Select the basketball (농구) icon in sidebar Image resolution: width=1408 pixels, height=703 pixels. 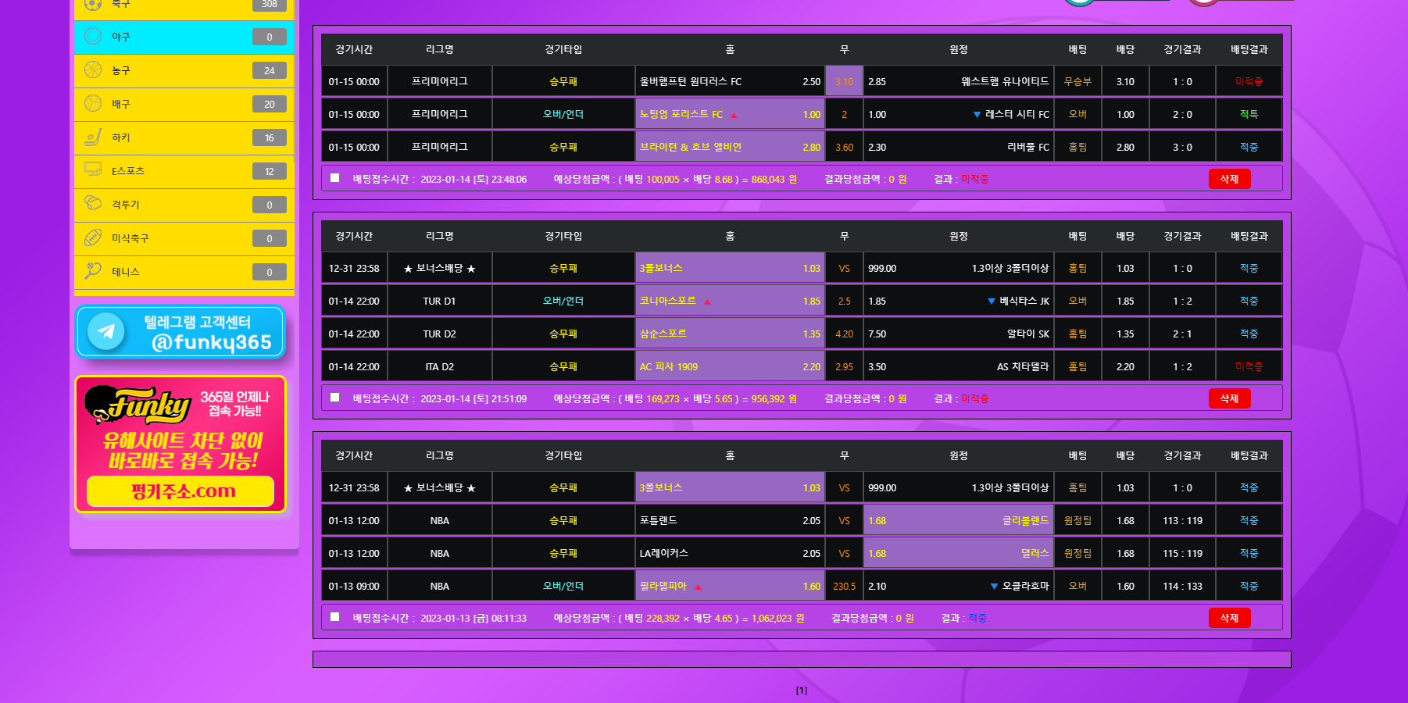pyautogui.click(x=93, y=70)
